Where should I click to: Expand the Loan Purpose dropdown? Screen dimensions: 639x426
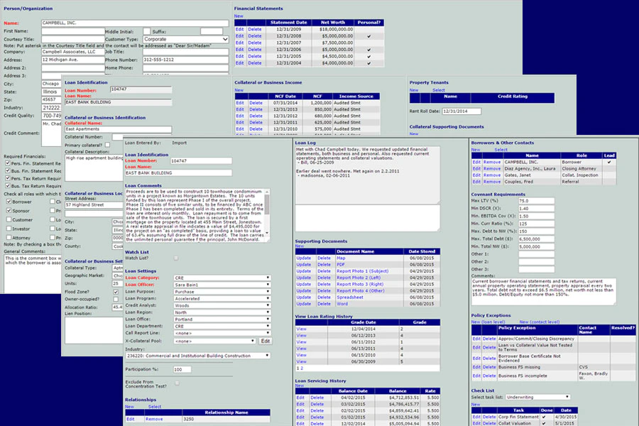(222, 292)
